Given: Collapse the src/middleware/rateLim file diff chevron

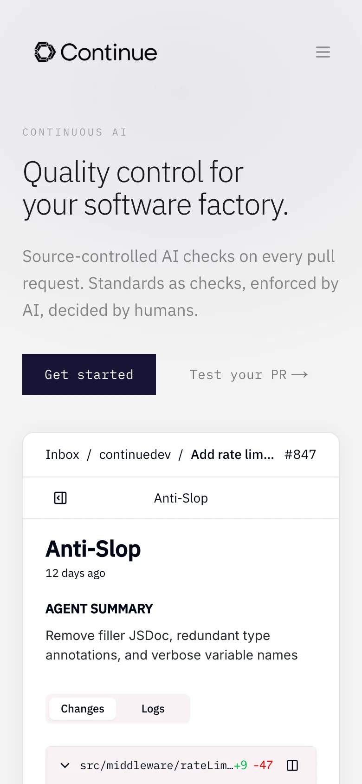Looking at the screenshot, I should coord(65,765).
